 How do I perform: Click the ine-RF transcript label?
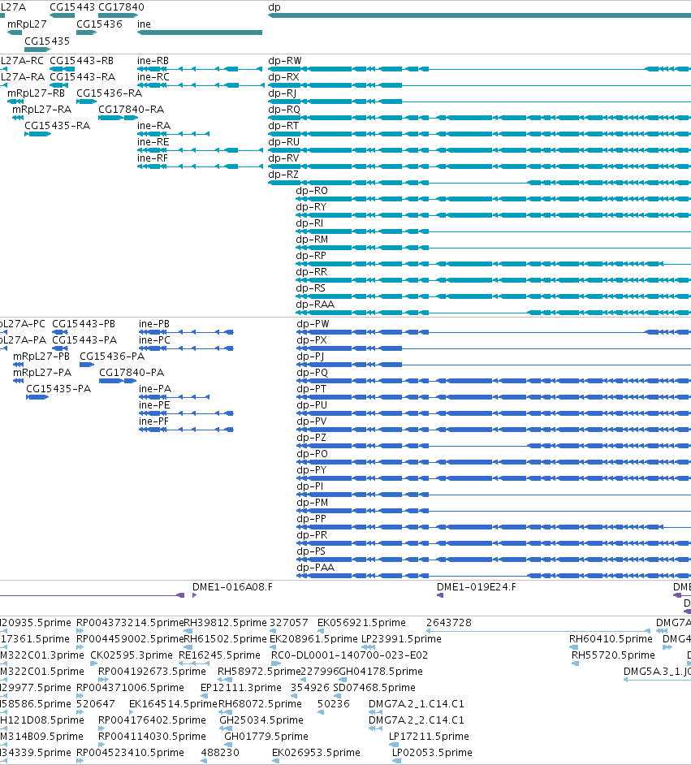click(x=152, y=158)
